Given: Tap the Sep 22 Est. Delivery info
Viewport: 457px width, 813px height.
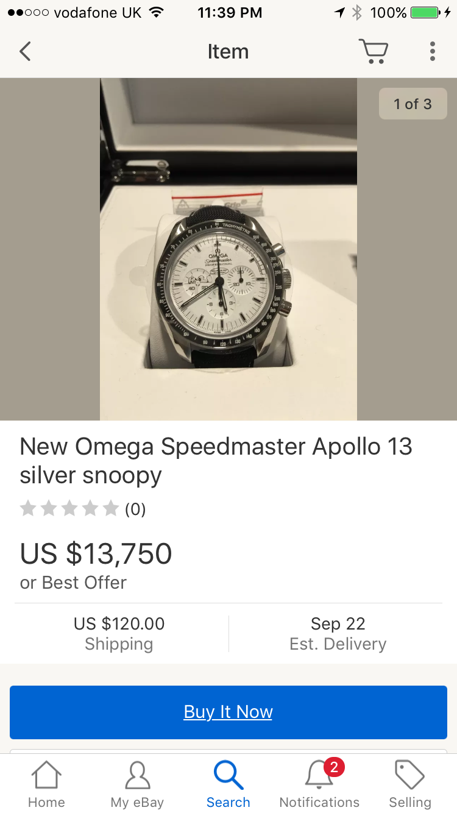Looking at the screenshot, I should [338, 633].
